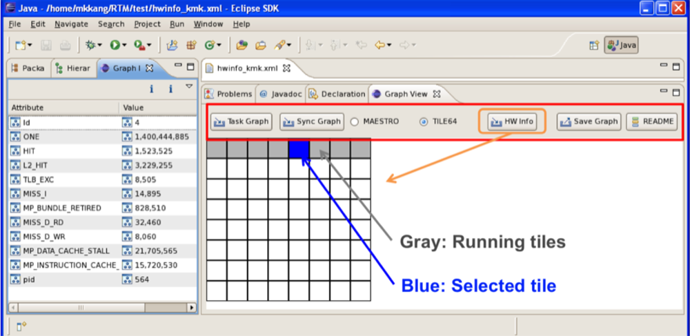The width and height of the screenshot is (690, 336).
Task: Click the New Java Package icon
Action: (190, 45)
